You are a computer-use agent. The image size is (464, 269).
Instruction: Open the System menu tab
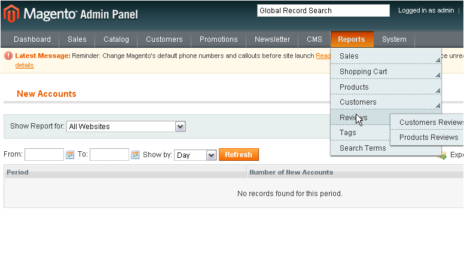coord(394,39)
